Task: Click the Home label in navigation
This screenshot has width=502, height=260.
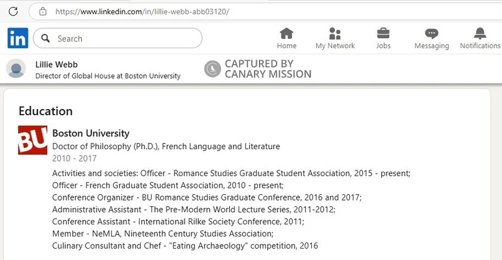Action: click(x=287, y=46)
